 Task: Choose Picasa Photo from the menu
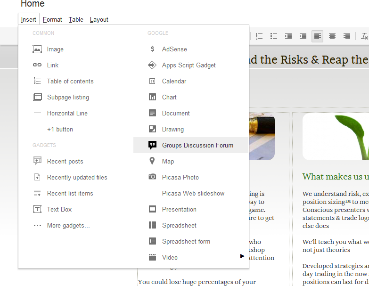pos(180,177)
